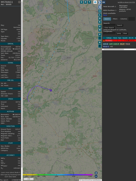Zoom out with the minus button
The image size is (136, 181).
point(96,176)
